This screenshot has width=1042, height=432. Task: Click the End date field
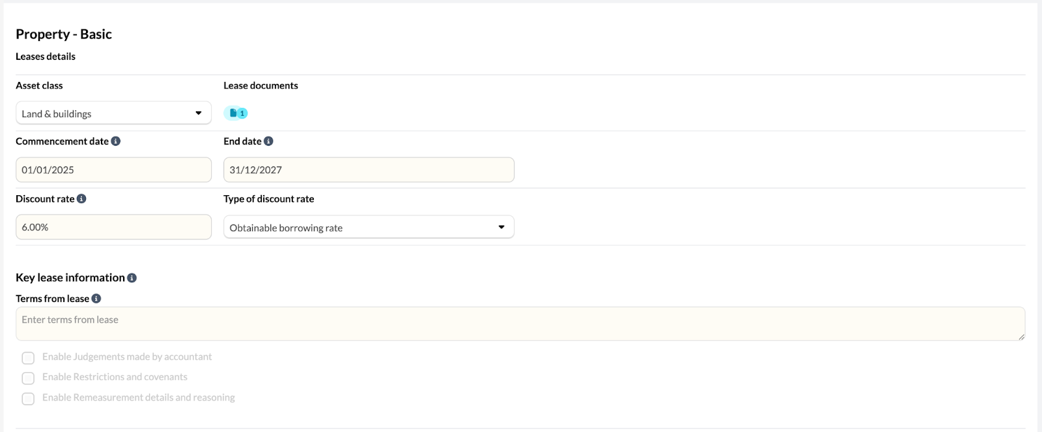click(369, 170)
